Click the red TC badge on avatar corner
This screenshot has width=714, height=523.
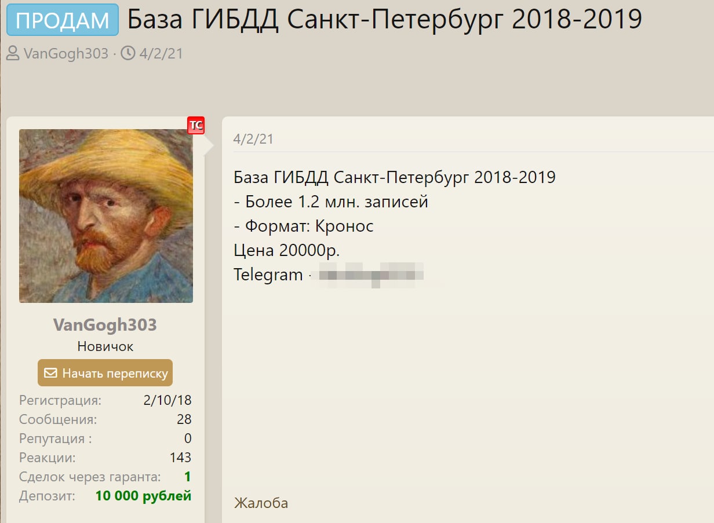[196, 125]
